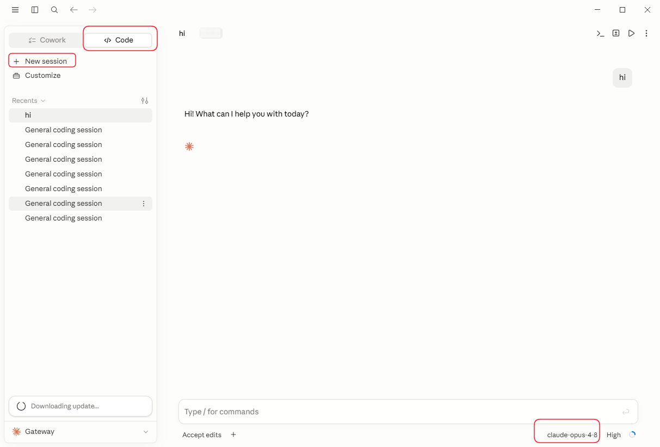Click the user's "hi" message bubble
This screenshot has height=447, width=660.
coord(622,78)
